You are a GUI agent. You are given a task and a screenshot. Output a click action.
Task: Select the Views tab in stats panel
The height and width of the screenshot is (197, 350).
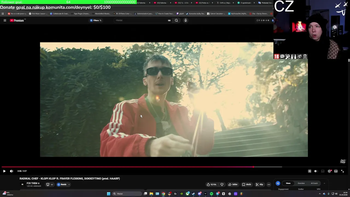(288, 183)
